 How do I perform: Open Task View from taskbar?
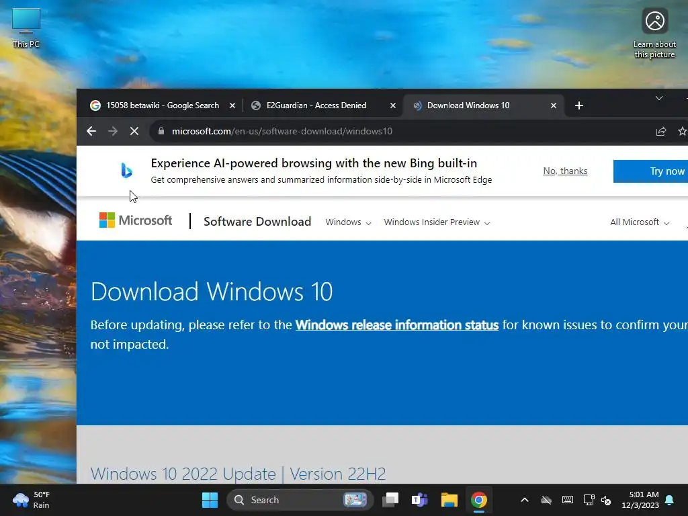390,500
